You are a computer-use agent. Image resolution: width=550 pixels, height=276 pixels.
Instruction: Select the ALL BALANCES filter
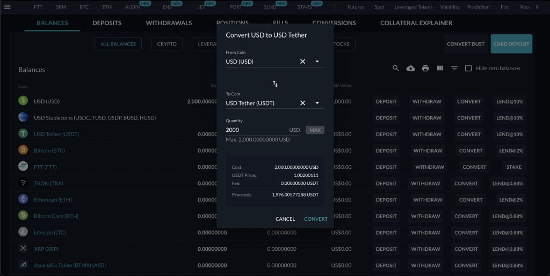118,44
